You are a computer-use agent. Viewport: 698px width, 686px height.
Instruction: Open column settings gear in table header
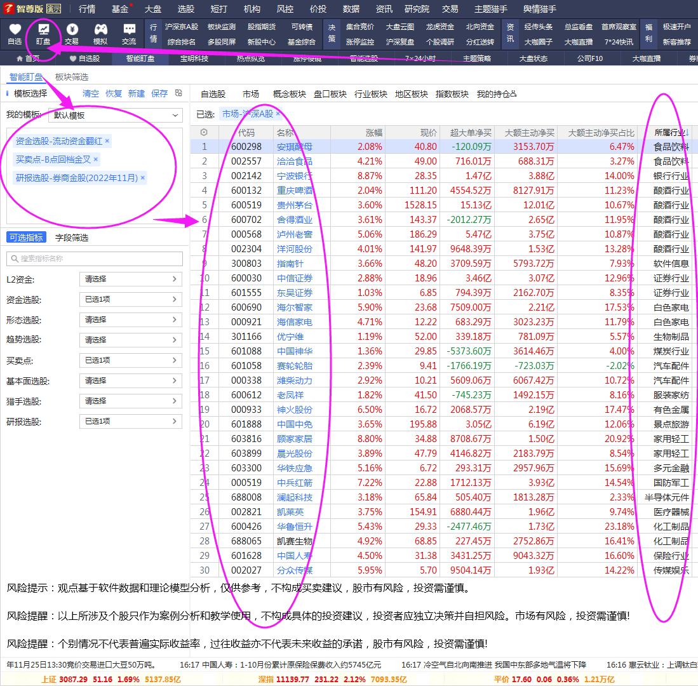[204, 132]
